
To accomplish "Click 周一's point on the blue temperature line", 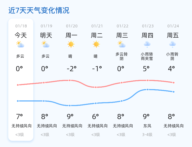I will pyautogui.click(x=70, y=106).
